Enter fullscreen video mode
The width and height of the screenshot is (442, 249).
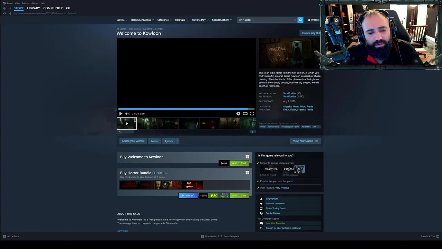tap(252, 113)
